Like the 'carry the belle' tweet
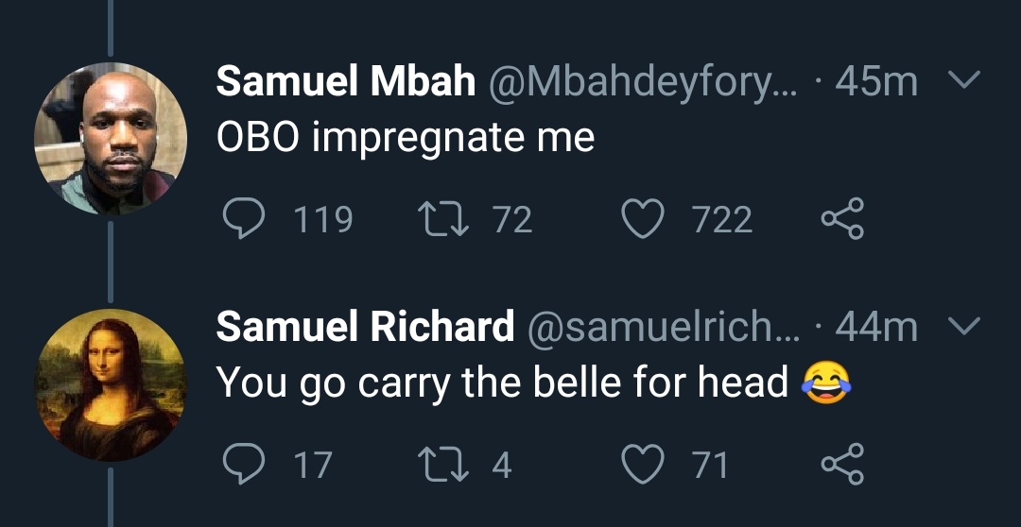This screenshot has width=1021, height=527. [x=643, y=465]
